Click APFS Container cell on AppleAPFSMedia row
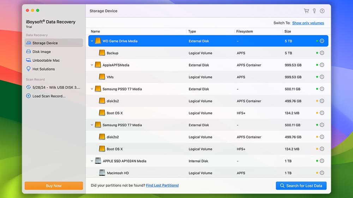This screenshot has width=353, height=198. (x=249, y=65)
